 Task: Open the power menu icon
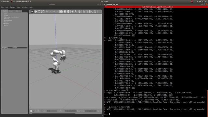203,1
